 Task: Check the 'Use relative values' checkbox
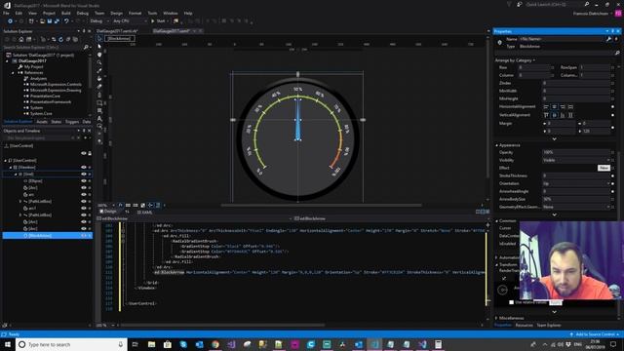511,302
